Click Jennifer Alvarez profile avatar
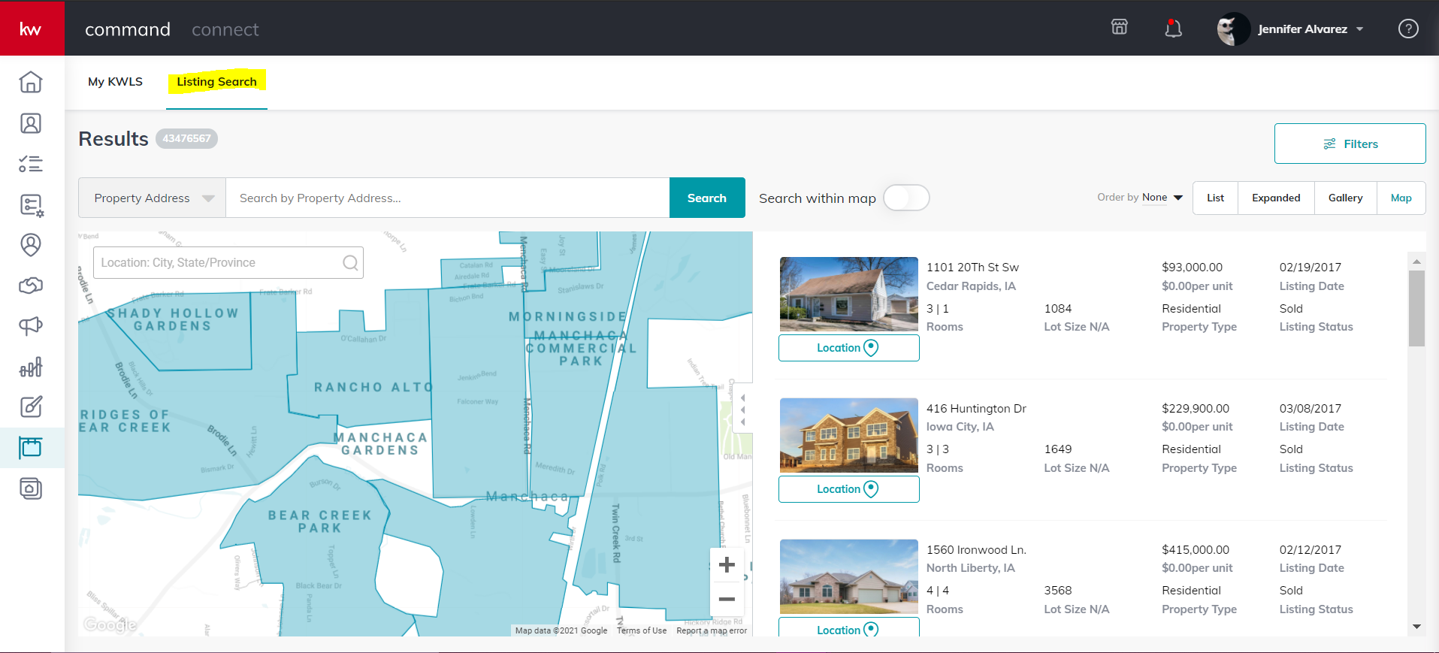This screenshot has width=1439, height=653. (1232, 29)
